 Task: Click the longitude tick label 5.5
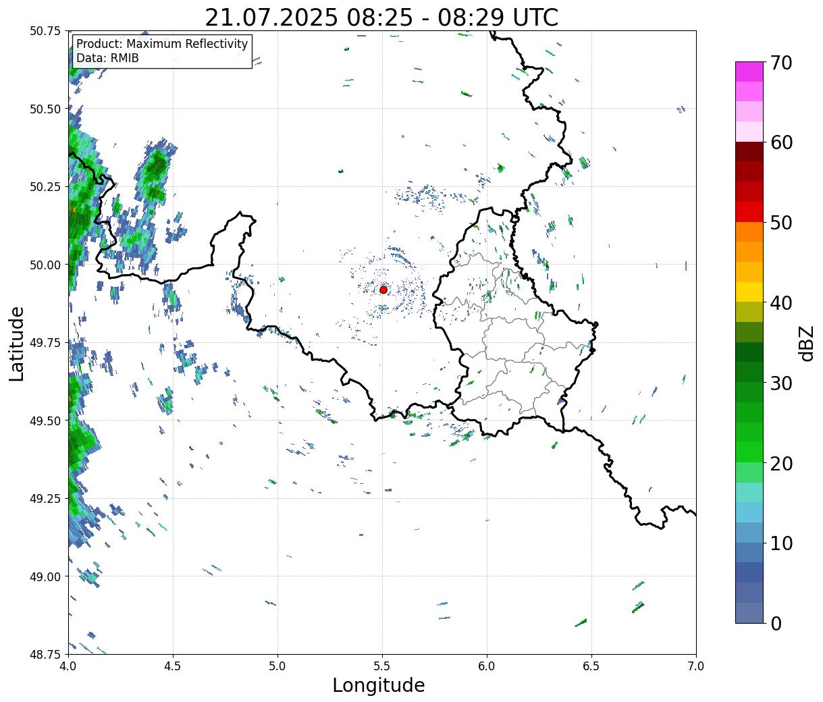click(x=382, y=666)
